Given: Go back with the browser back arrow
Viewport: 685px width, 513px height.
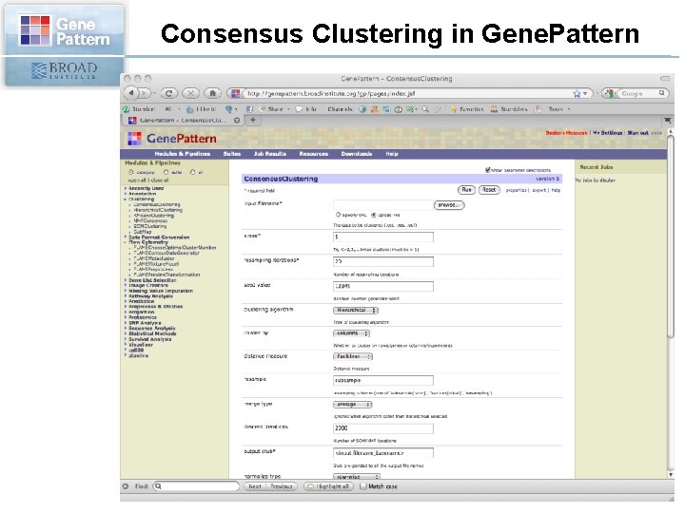Looking at the screenshot, I should tap(131, 93).
